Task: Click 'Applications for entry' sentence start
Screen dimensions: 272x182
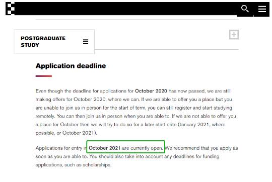Action: pos(59,148)
